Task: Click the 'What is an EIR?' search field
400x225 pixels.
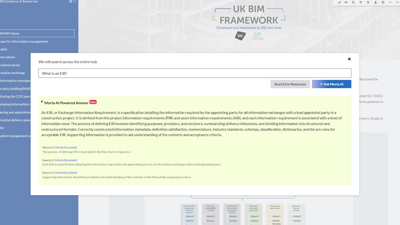Action: 195,73
